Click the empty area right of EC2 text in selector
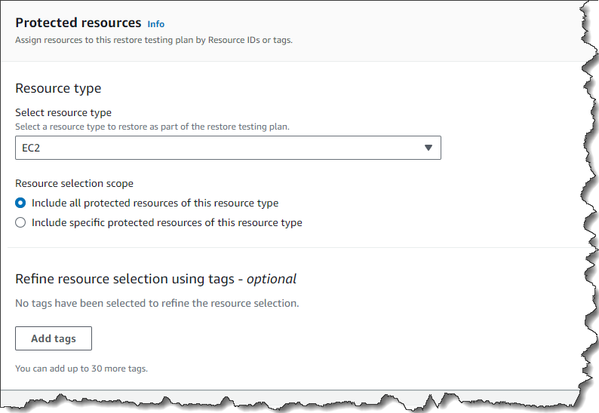599x413 pixels. pos(226,148)
